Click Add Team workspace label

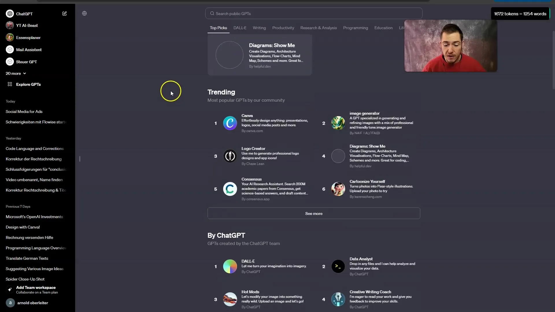[x=36, y=287]
